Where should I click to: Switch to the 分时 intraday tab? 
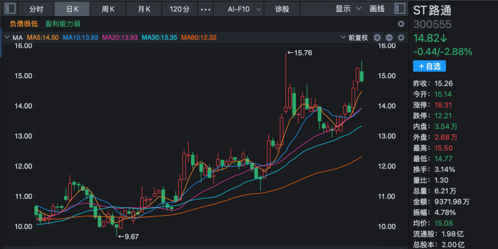[36, 9]
